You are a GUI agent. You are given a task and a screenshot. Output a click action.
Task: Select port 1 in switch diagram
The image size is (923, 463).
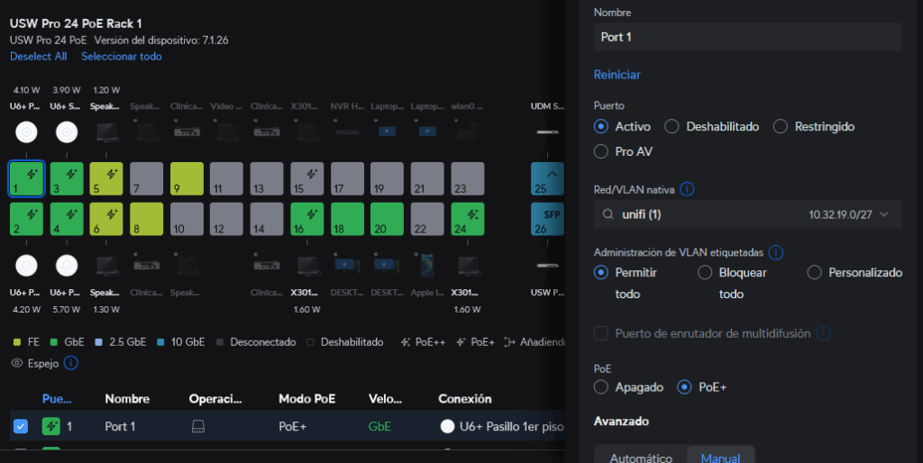coord(26,178)
